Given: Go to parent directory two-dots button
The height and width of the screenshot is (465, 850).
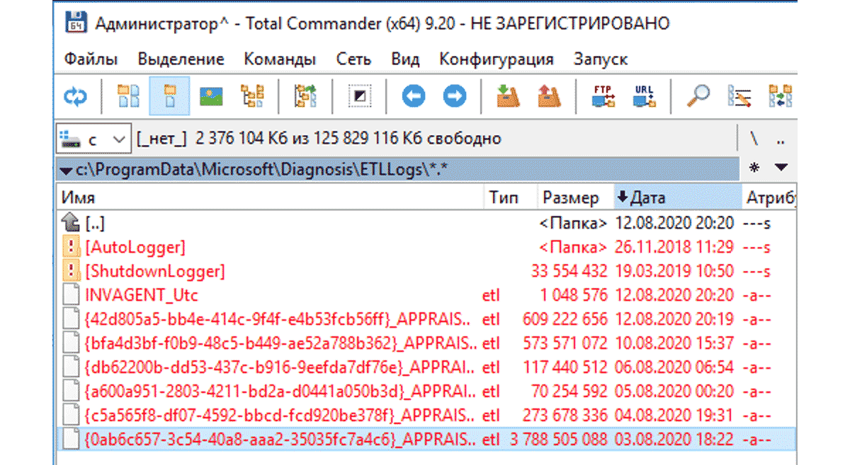Looking at the screenshot, I should point(781,140).
